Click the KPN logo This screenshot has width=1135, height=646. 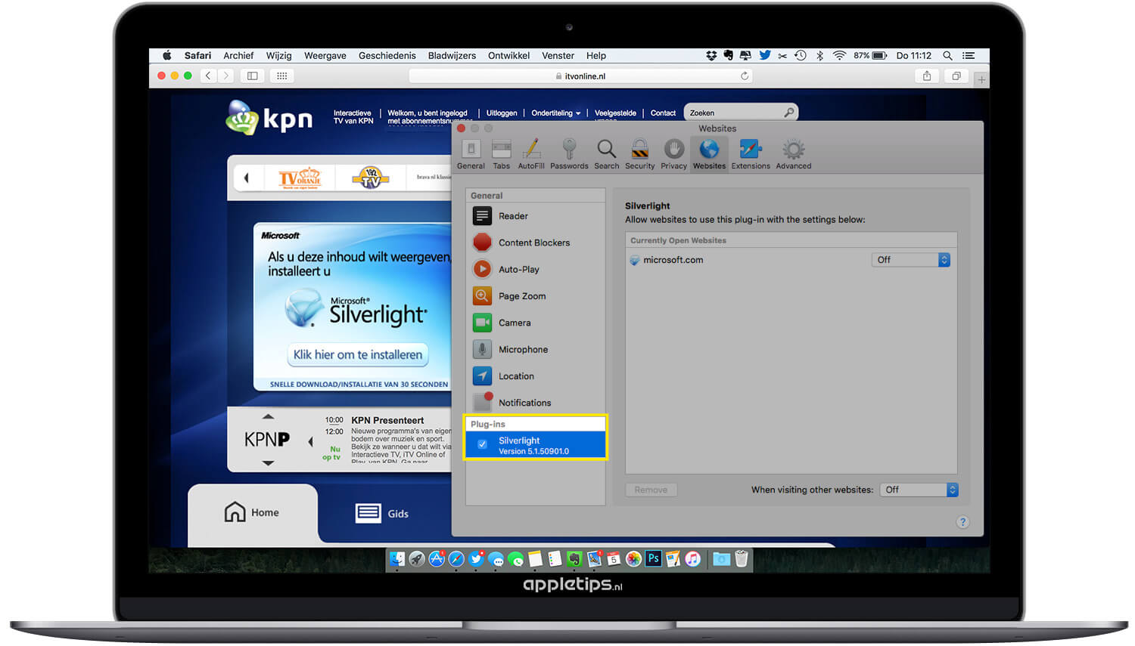pos(269,119)
